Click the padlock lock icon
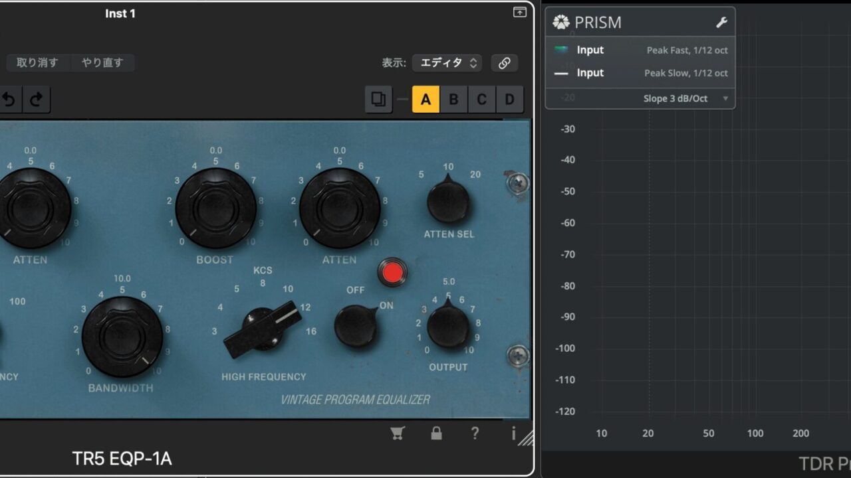851x478 pixels. point(436,434)
